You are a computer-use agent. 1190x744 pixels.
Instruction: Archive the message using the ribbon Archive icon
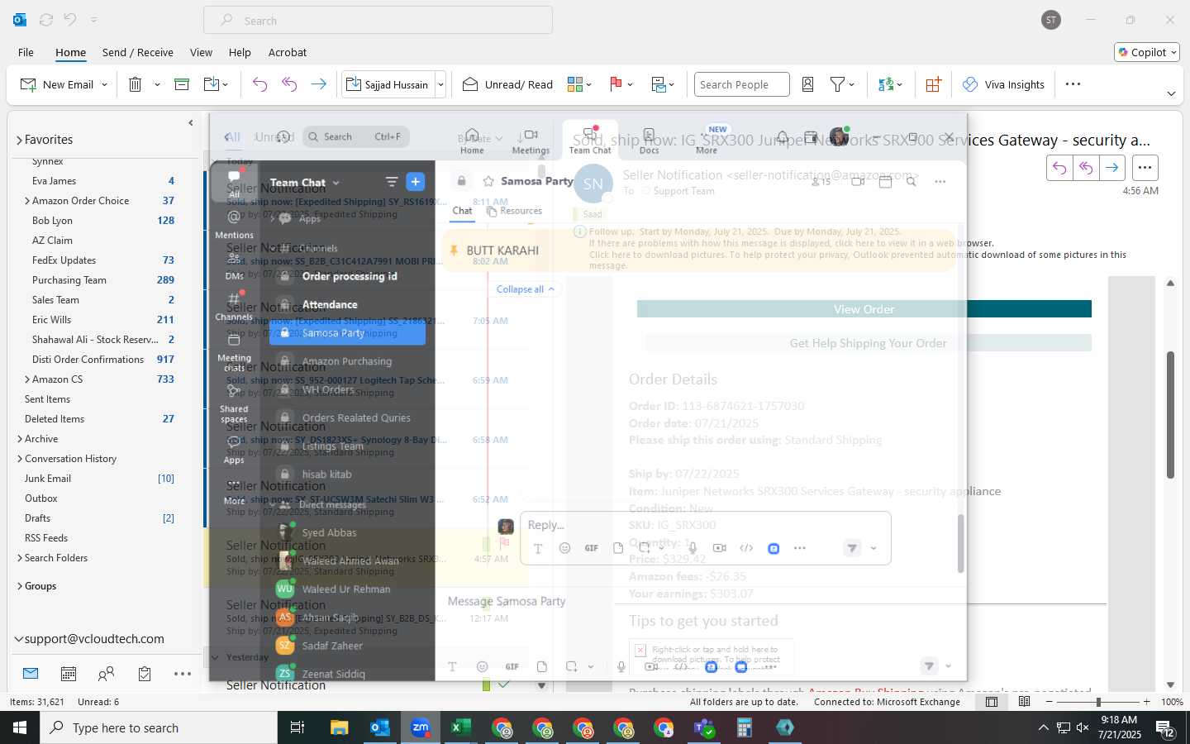pyautogui.click(x=182, y=84)
